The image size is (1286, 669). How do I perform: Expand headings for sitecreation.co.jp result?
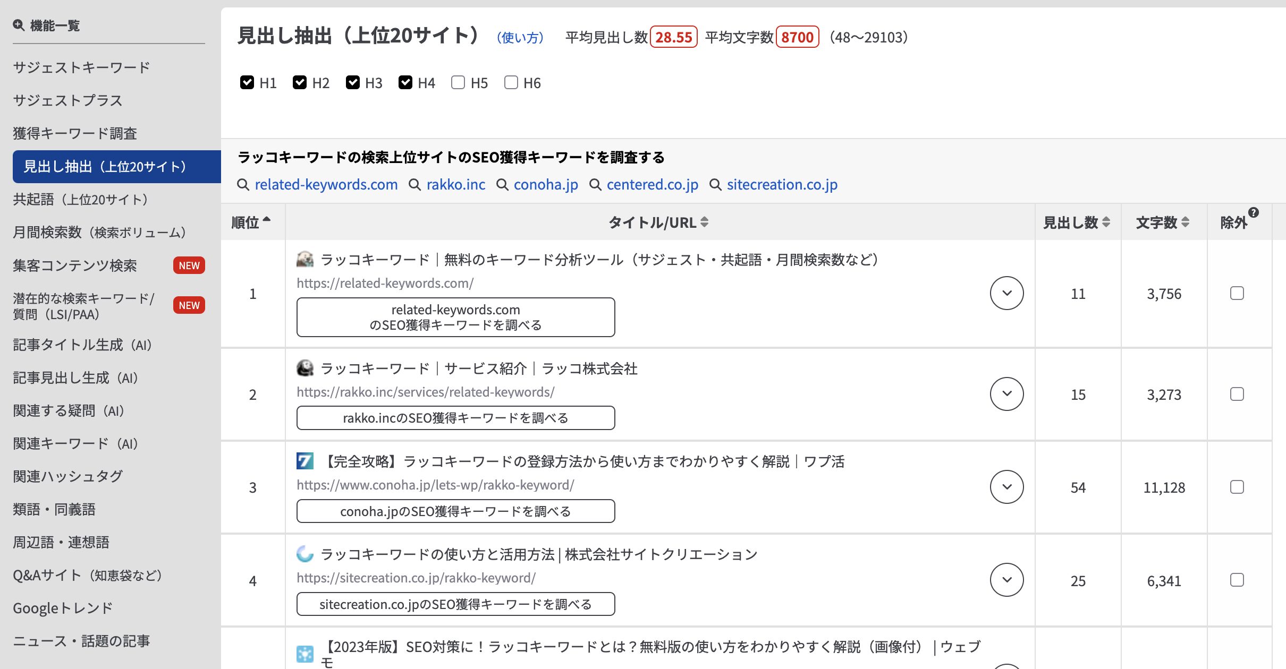click(x=1007, y=580)
